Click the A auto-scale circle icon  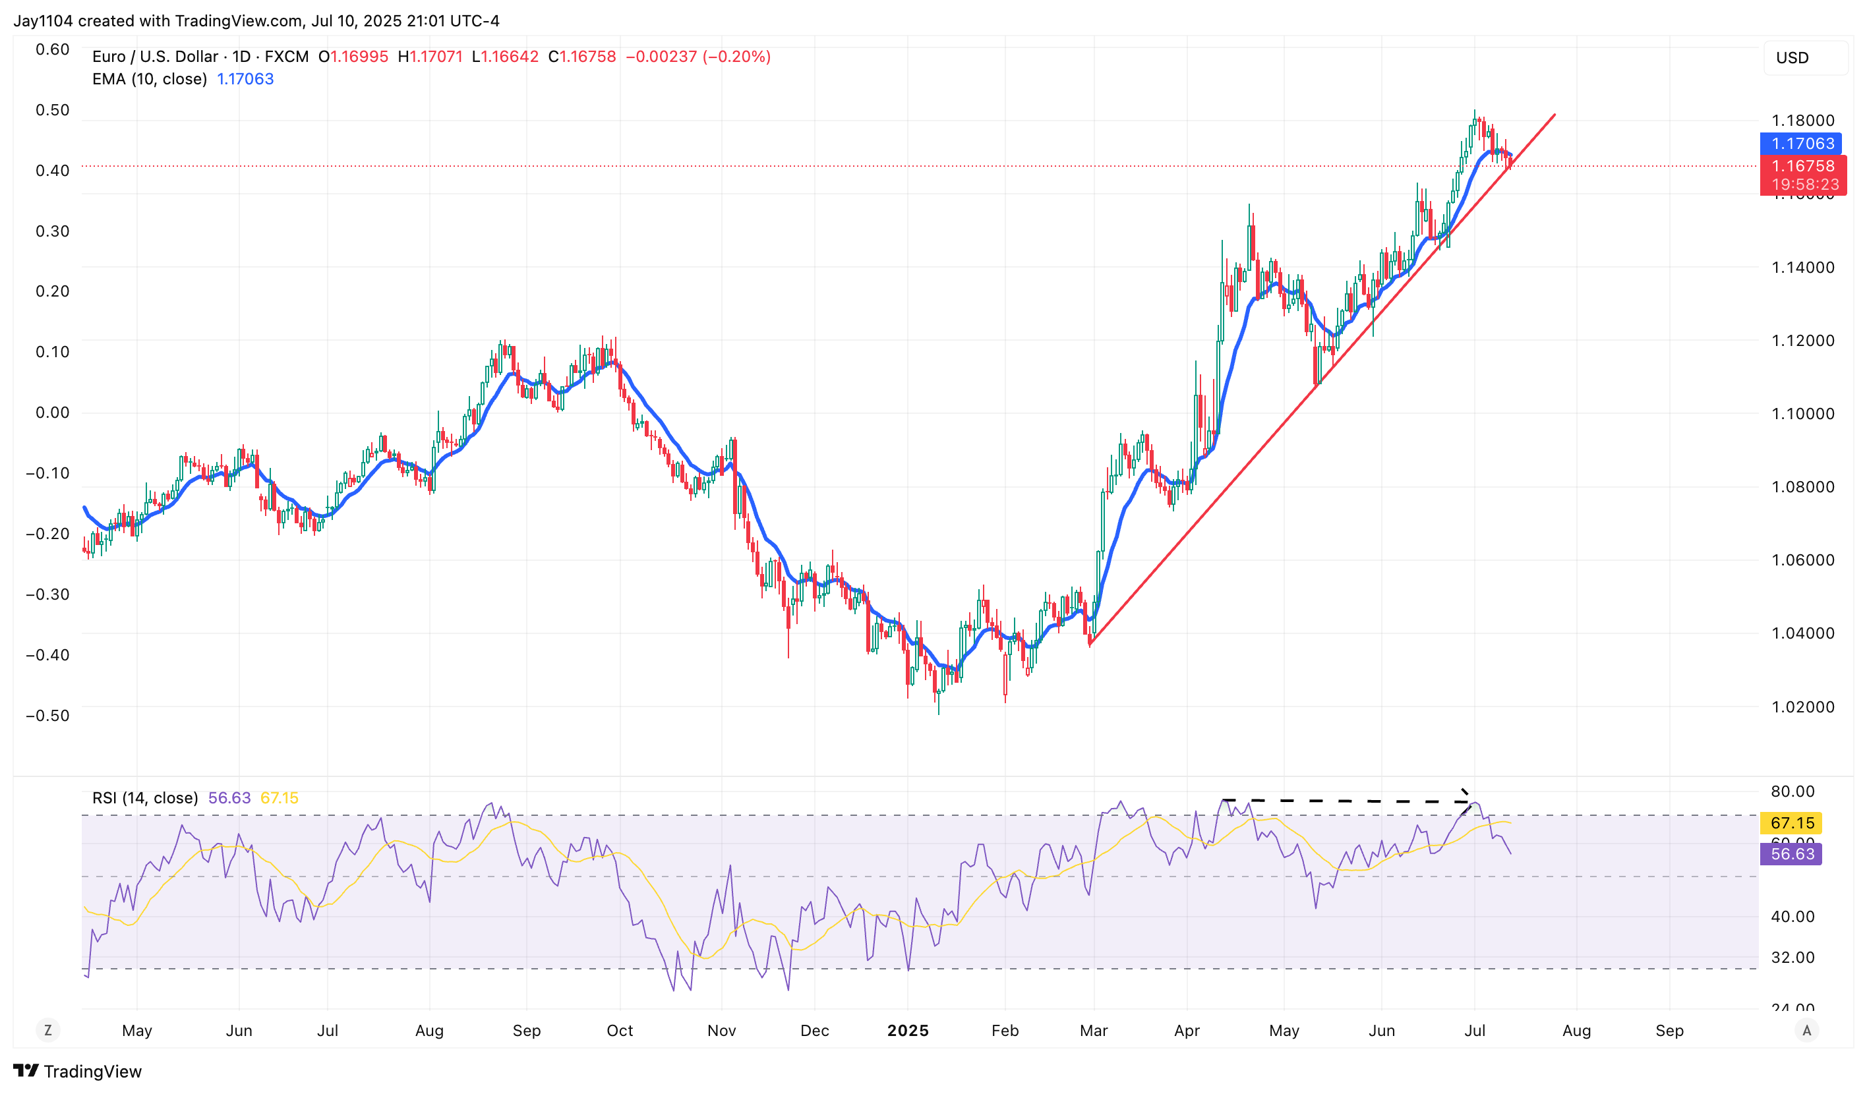tap(1807, 1030)
